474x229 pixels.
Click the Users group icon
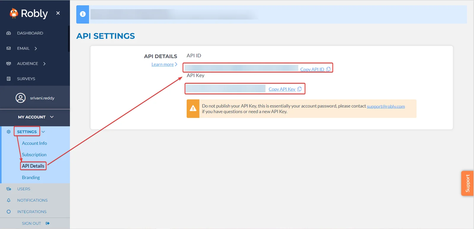pos(9,189)
